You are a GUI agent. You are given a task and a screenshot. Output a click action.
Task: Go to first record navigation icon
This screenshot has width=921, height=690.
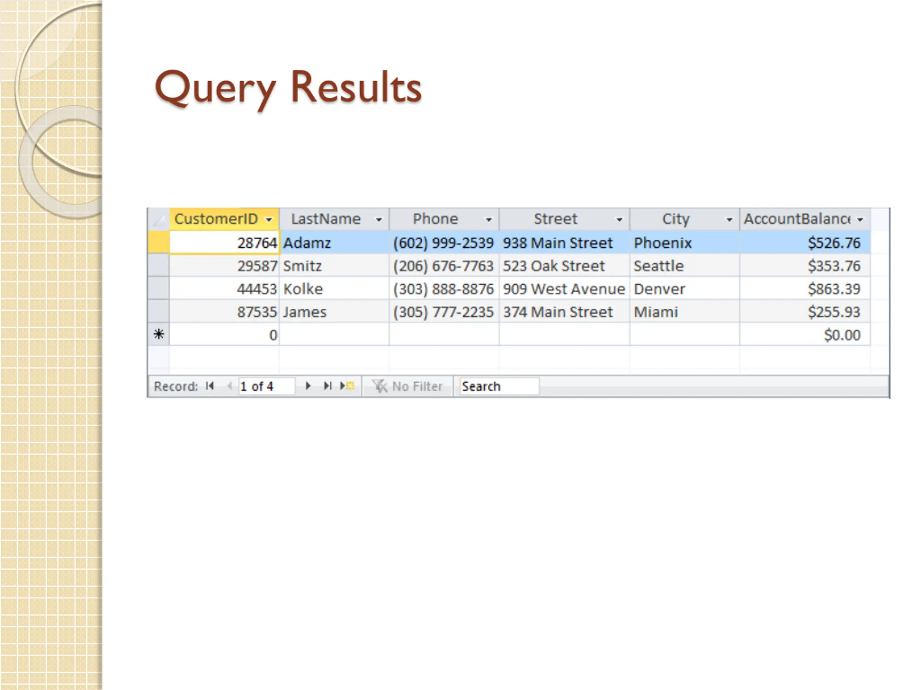coord(210,386)
